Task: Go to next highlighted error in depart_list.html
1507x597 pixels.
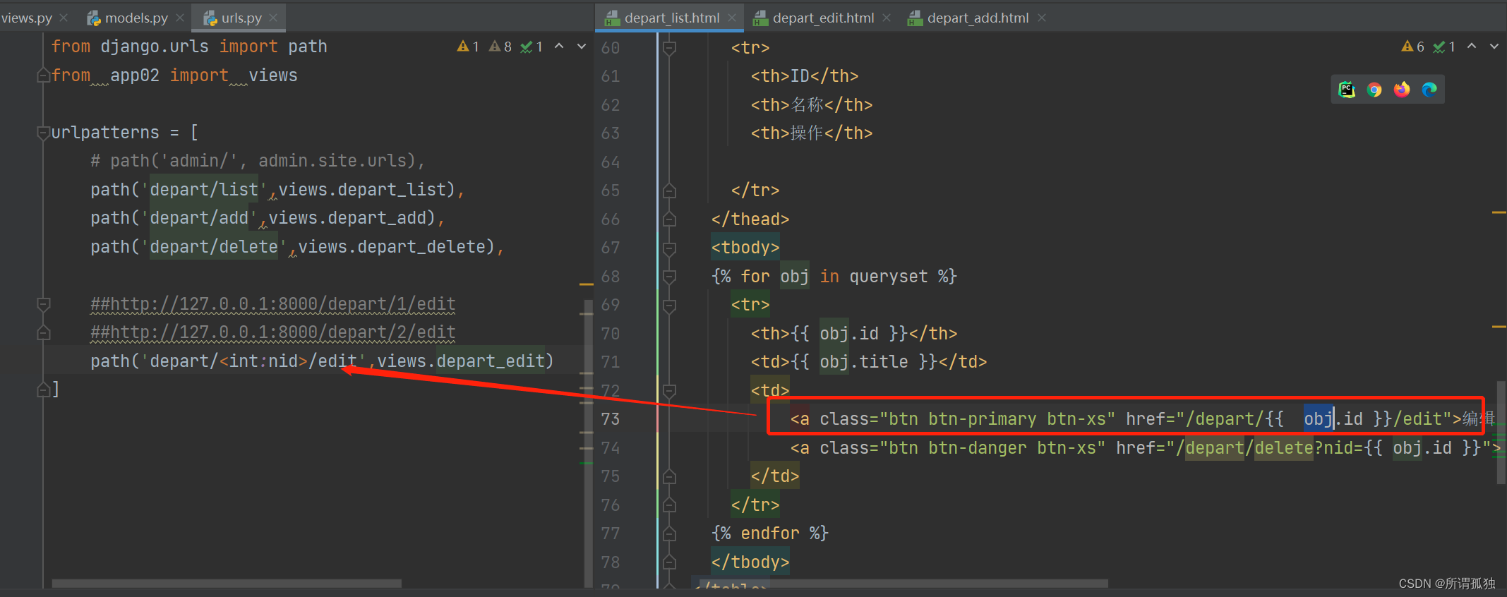Action: tap(1494, 46)
